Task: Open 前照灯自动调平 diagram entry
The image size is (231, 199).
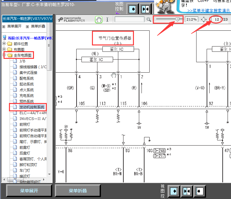Action: point(33,136)
